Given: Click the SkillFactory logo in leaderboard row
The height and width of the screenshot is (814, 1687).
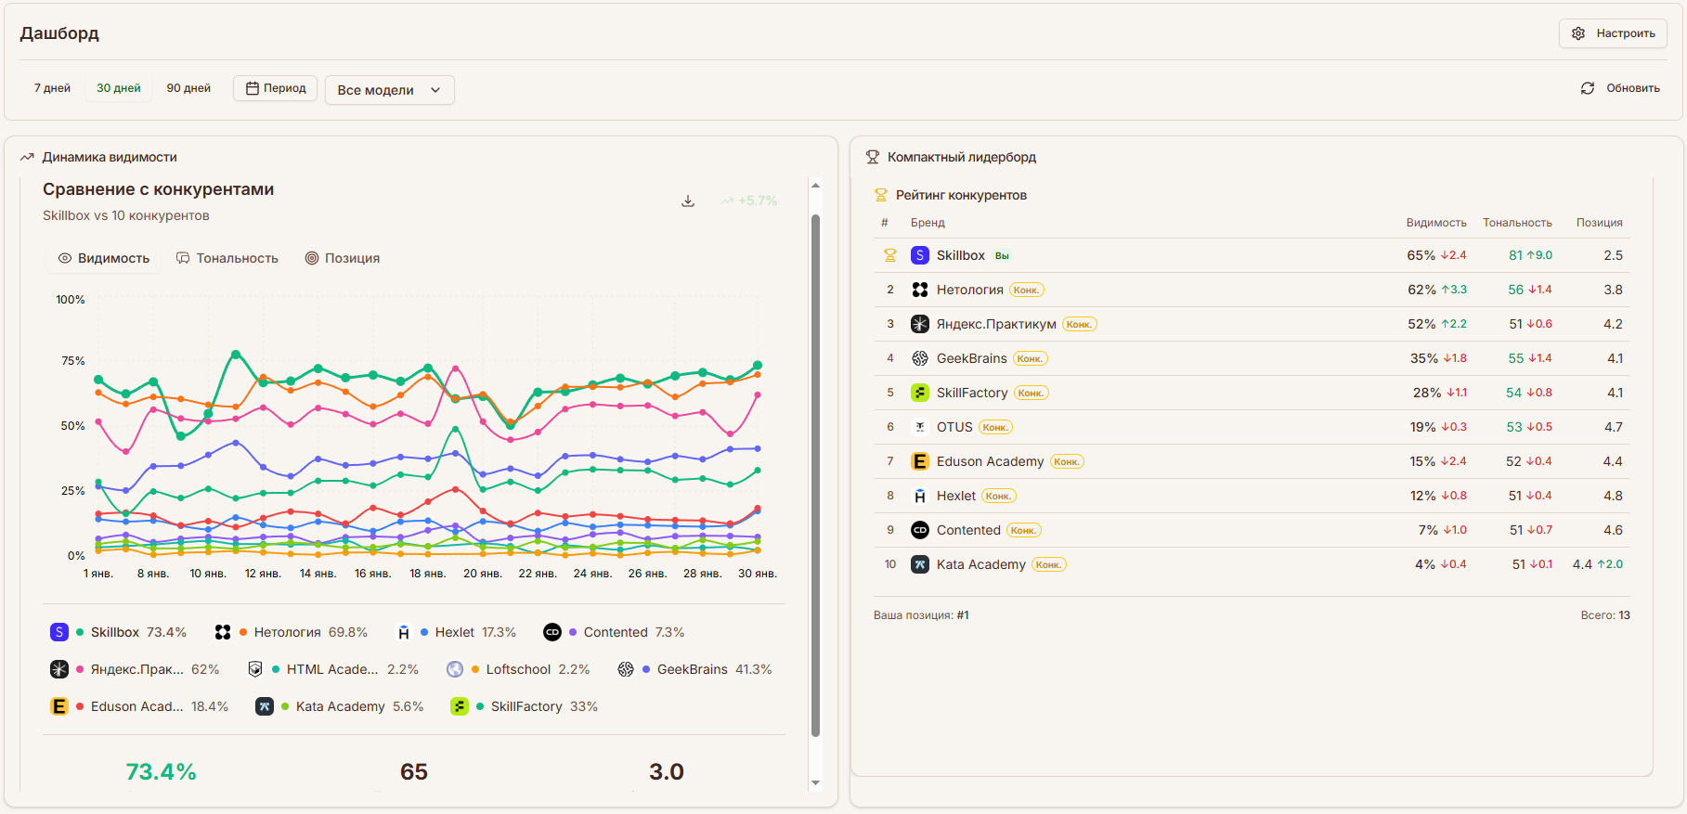Looking at the screenshot, I should coord(919,393).
